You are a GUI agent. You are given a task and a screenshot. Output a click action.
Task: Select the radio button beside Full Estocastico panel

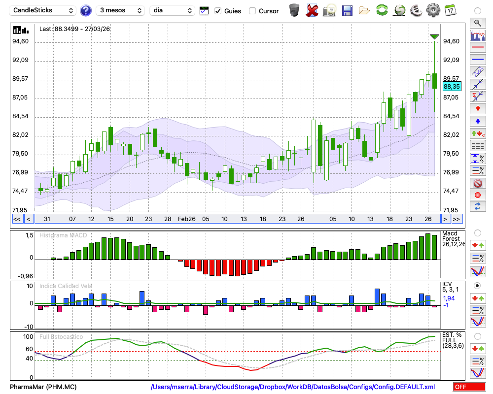[x=477, y=336]
